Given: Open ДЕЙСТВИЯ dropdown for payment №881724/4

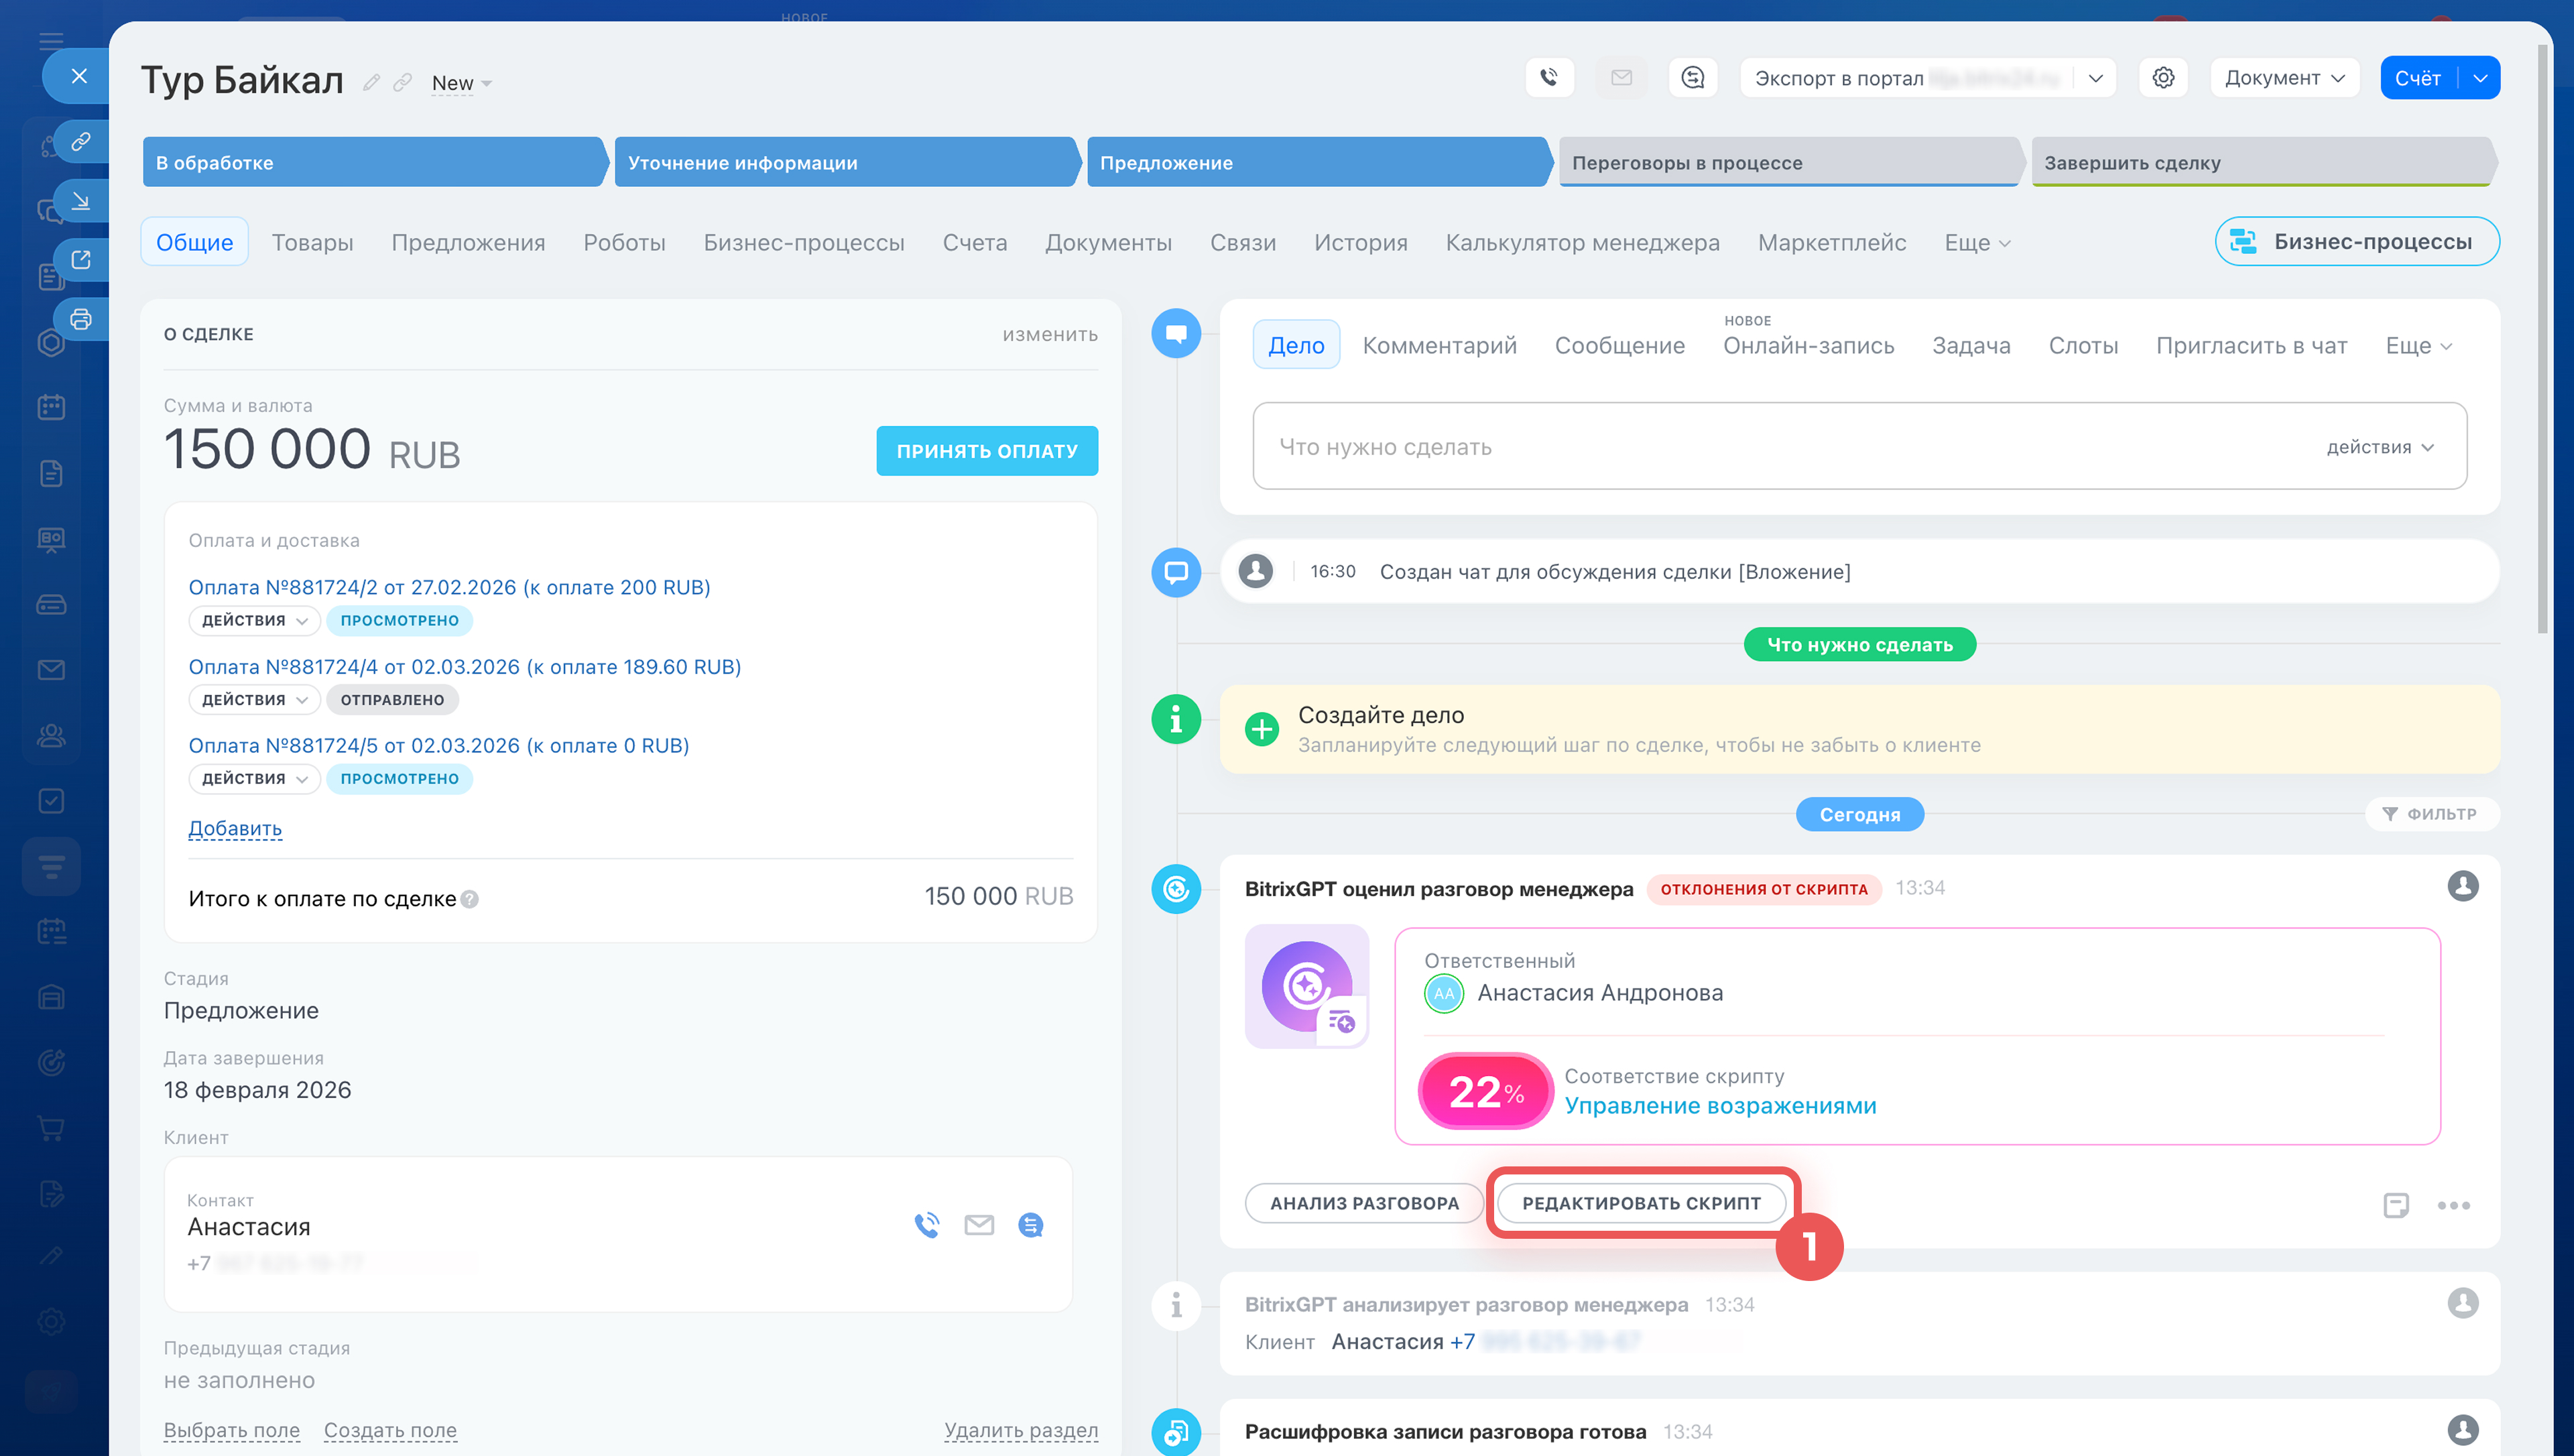Looking at the screenshot, I should click(254, 700).
